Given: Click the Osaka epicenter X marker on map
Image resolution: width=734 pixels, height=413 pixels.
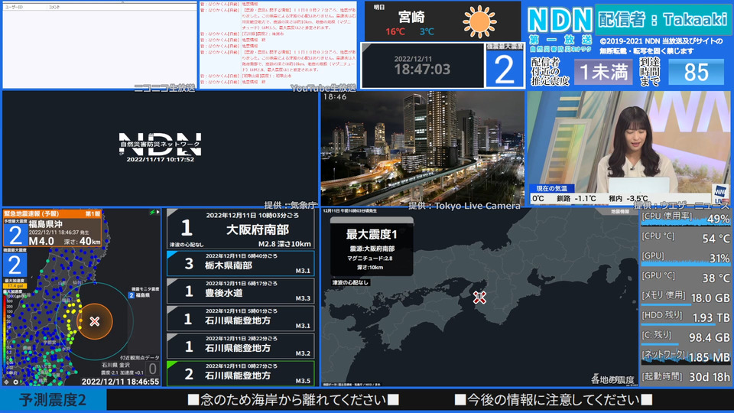Looking at the screenshot, I should tap(479, 298).
